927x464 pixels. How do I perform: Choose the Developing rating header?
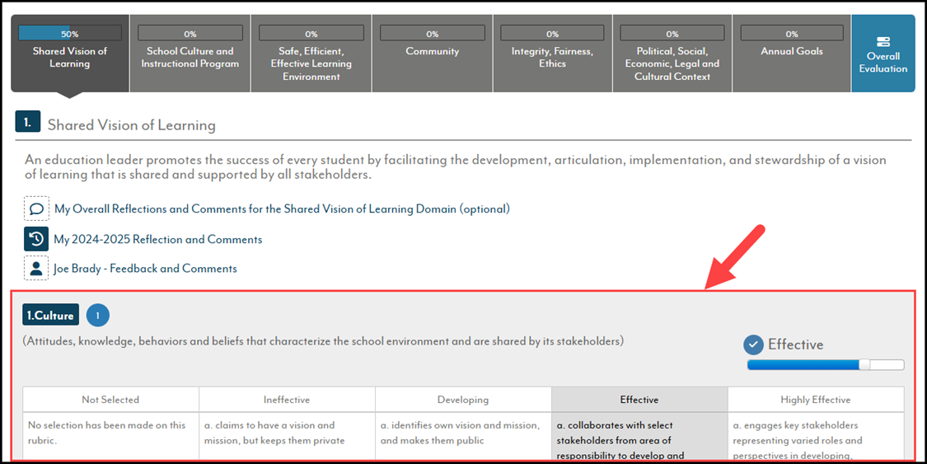(463, 400)
